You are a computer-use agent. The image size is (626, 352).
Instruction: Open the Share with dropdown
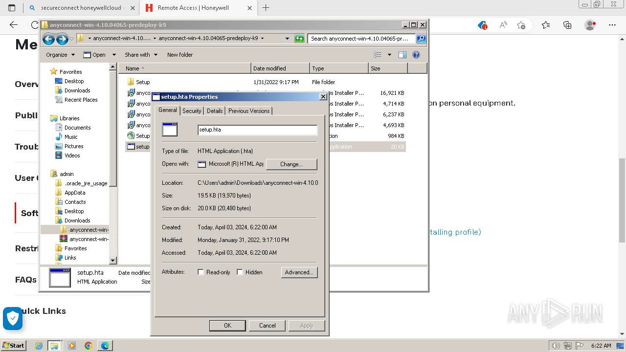coord(141,55)
